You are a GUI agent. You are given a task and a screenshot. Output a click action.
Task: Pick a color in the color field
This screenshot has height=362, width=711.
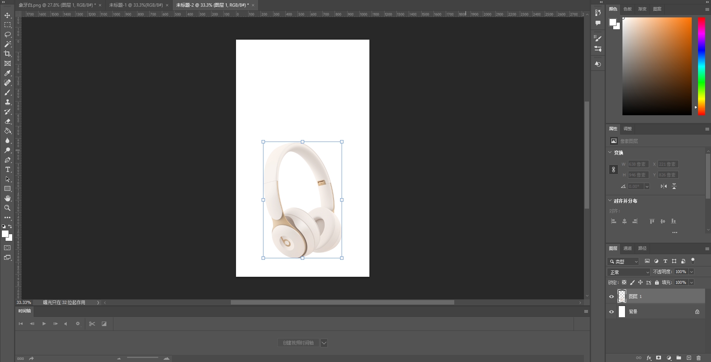pyautogui.click(x=657, y=66)
